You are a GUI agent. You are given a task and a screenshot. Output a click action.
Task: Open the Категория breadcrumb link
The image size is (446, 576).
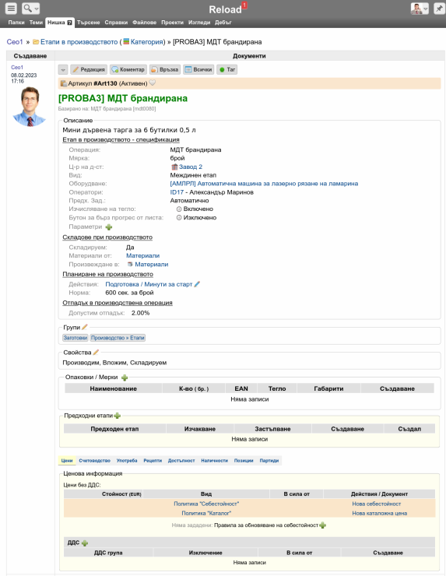[146, 42]
